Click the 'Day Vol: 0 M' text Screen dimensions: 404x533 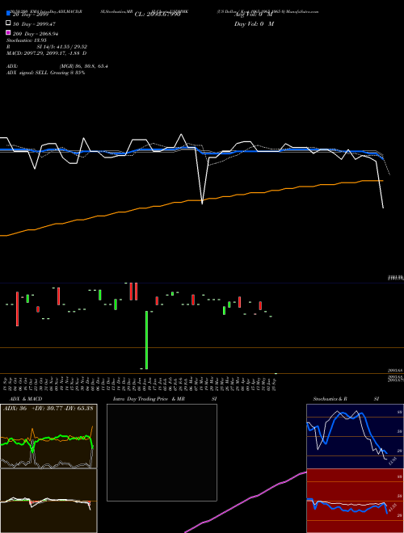254,23
